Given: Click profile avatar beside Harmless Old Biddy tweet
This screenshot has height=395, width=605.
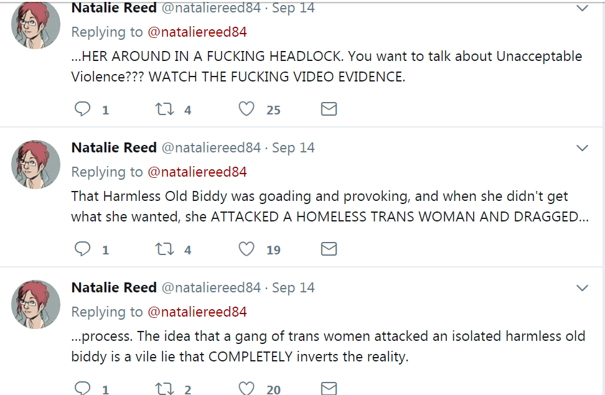Looking at the screenshot, I should pos(36,164).
